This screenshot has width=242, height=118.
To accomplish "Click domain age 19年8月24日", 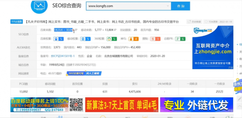I will coord(57,65).
